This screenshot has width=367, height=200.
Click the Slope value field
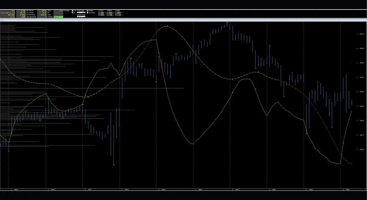[58, 11]
